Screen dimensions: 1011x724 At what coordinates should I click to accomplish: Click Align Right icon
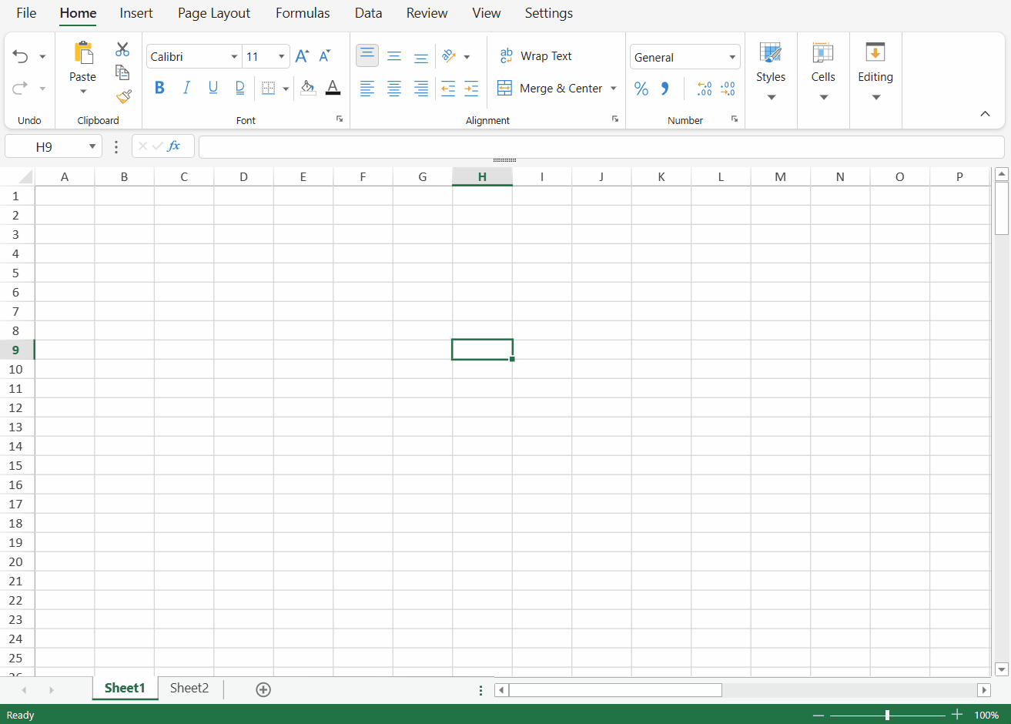click(421, 89)
